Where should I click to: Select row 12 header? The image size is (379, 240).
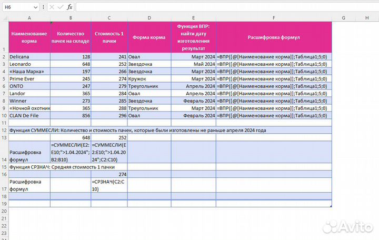pos(4,131)
